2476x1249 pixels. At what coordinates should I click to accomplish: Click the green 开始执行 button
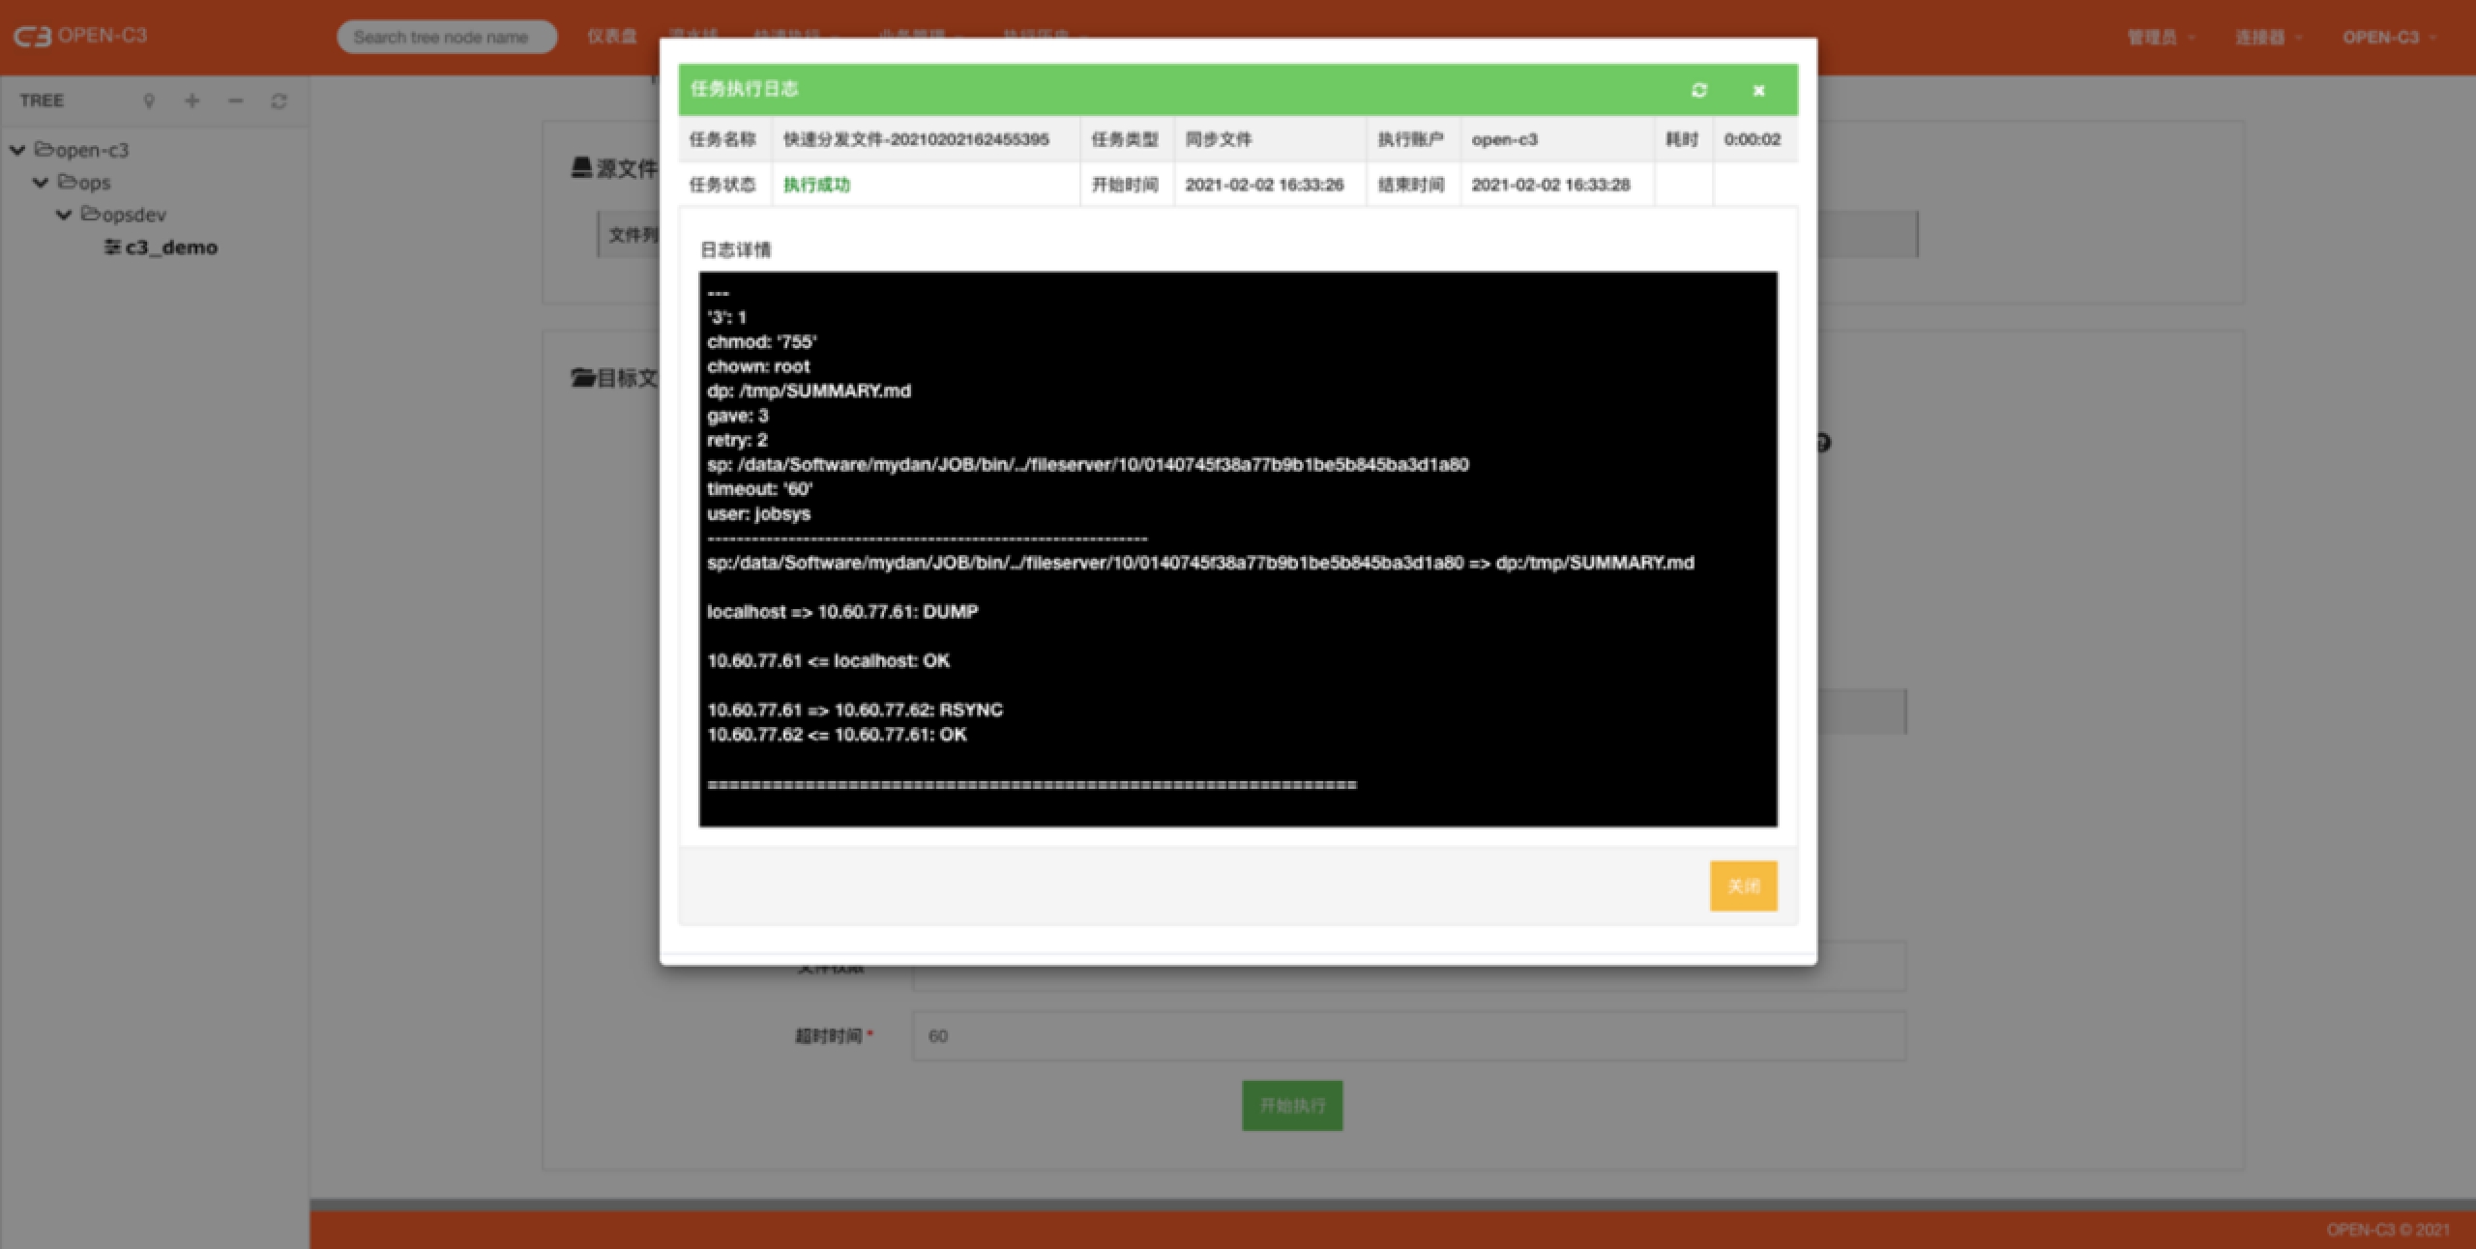[1291, 1105]
